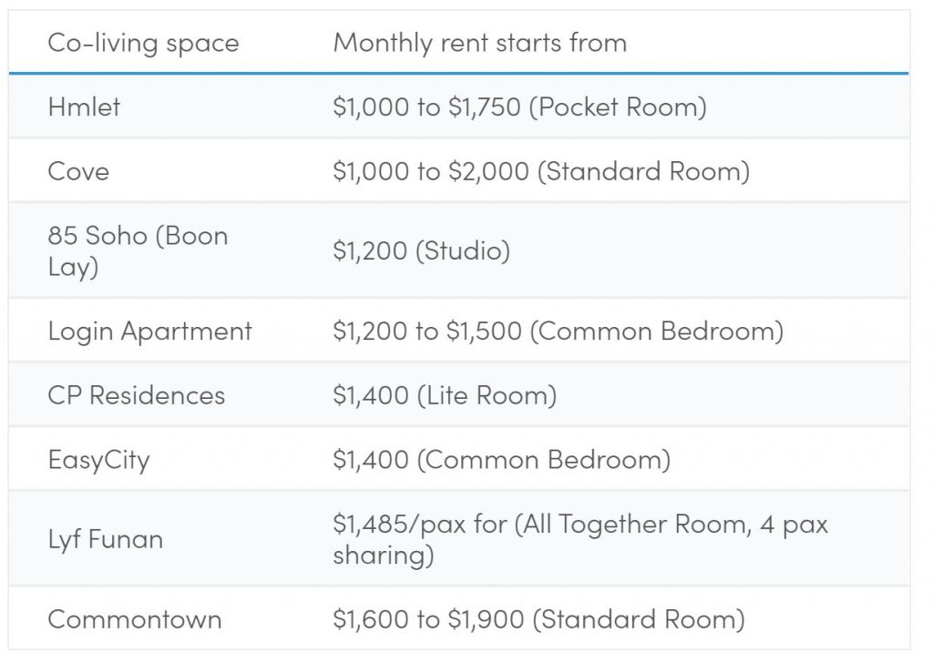Image resolution: width=933 pixels, height=663 pixels.
Task: Click the "Monthly rent starts from" header
Action: point(479,43)
